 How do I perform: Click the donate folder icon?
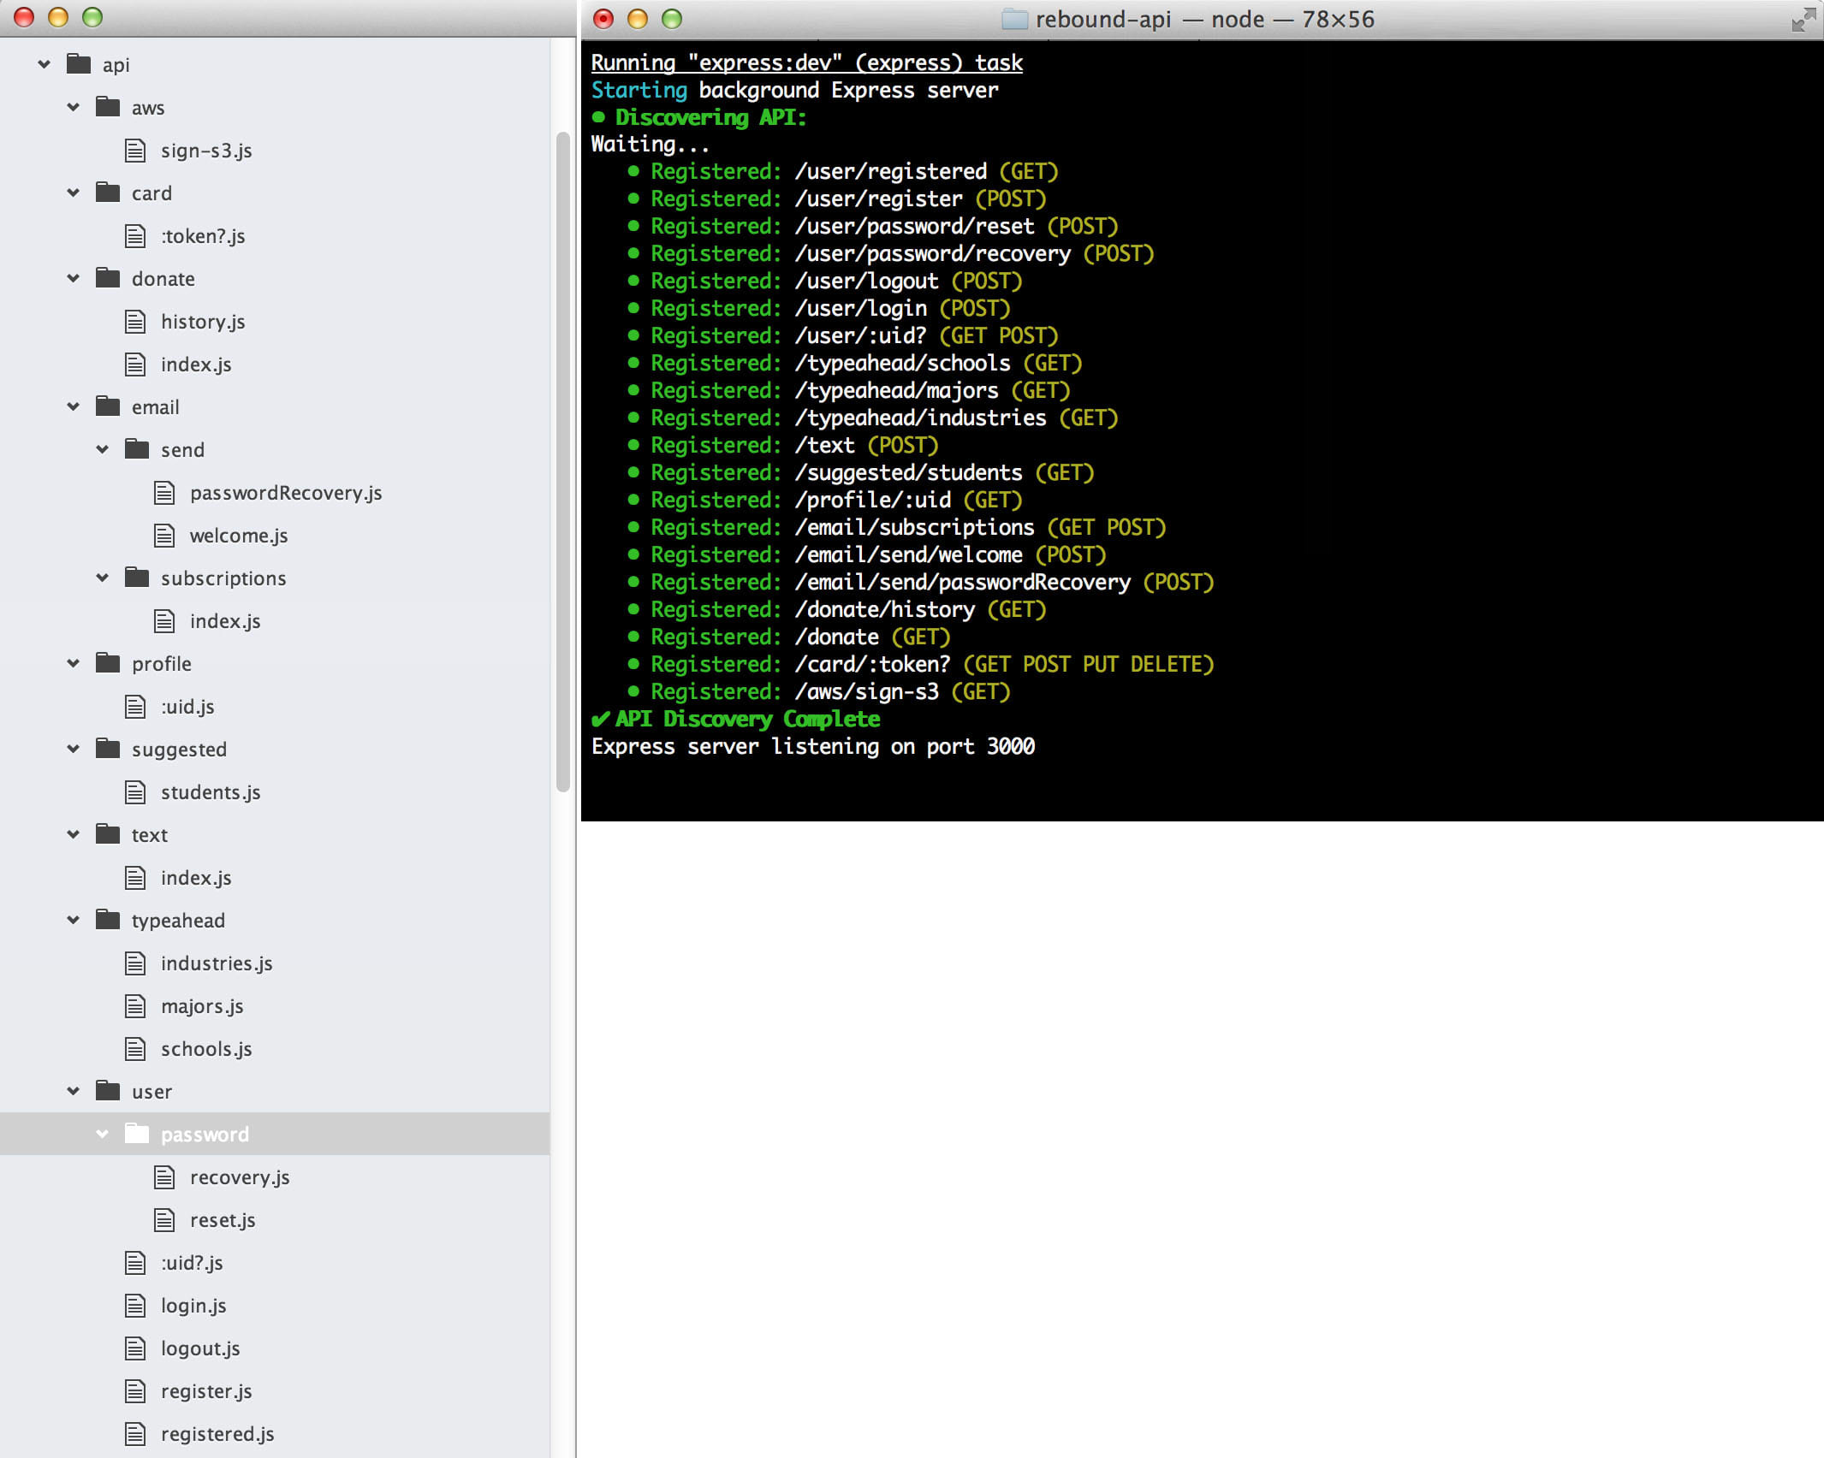coord(108,277)
